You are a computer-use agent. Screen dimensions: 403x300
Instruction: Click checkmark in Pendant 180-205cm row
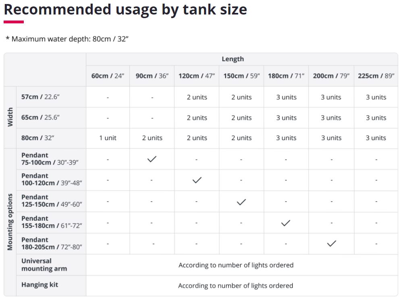tap(332, 243)
